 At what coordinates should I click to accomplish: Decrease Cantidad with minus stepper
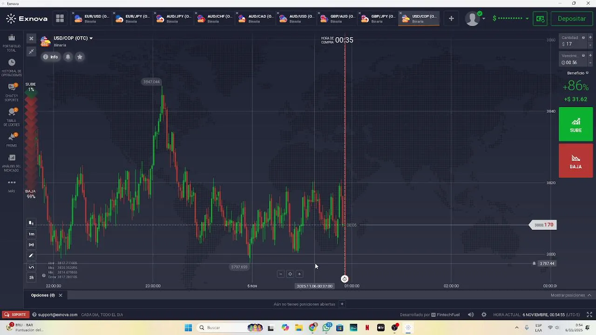[x=590, y=45]
